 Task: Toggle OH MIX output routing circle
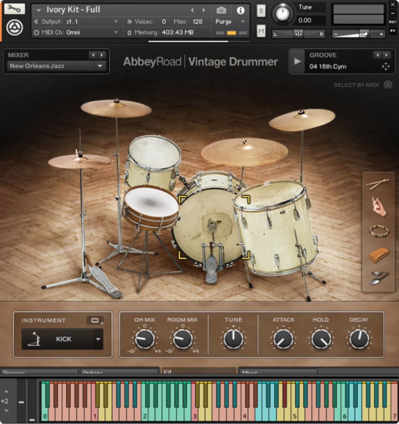145,326
